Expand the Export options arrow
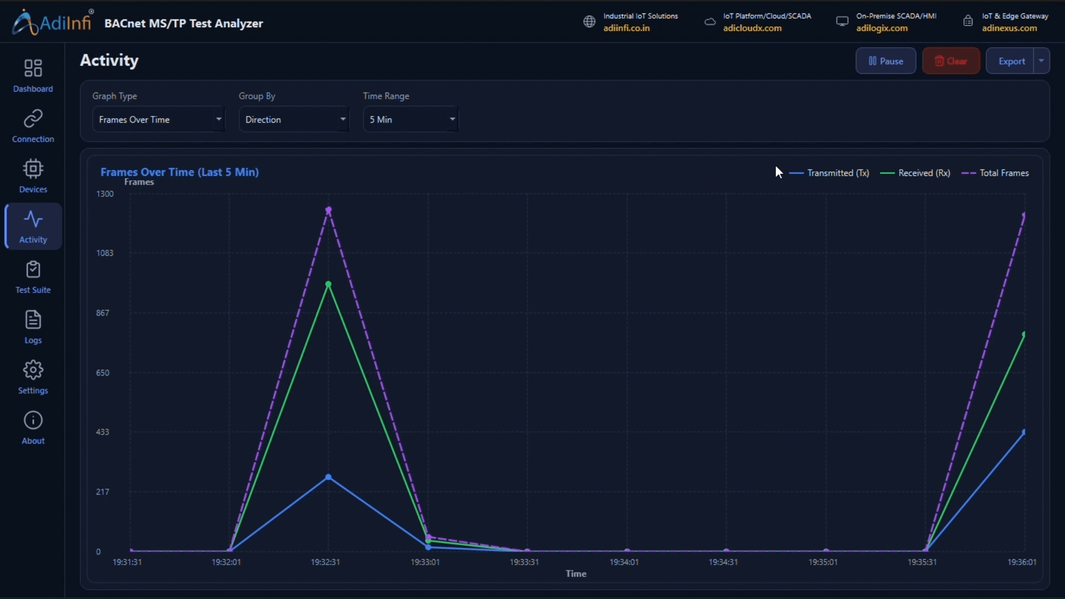Screen dimensions: 1065x599 coord(1042,61)
